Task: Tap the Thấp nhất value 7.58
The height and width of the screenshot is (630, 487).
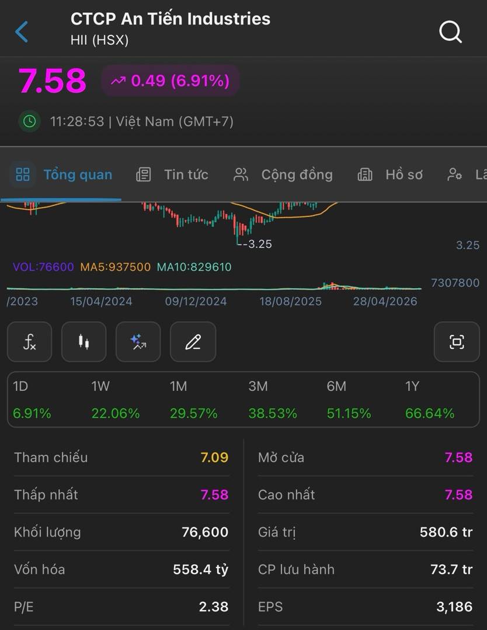Action: [214, 495]
